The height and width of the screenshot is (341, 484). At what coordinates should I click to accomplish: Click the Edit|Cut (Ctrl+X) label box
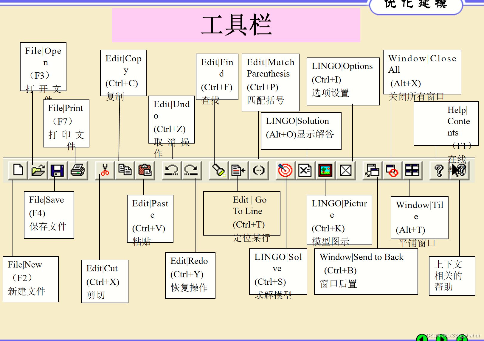click(105, 281)
